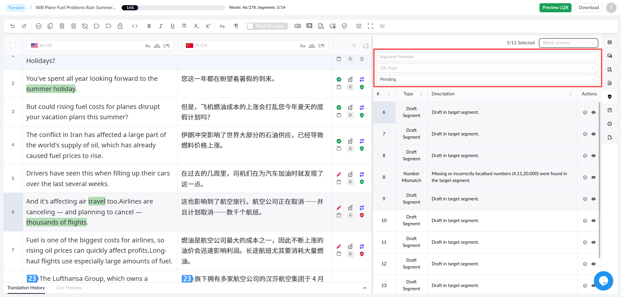Show Number Mismatch issue eye icon
The width and height of the screenshot is (621, 297).
pyautogui.click(x=594, y=177)
